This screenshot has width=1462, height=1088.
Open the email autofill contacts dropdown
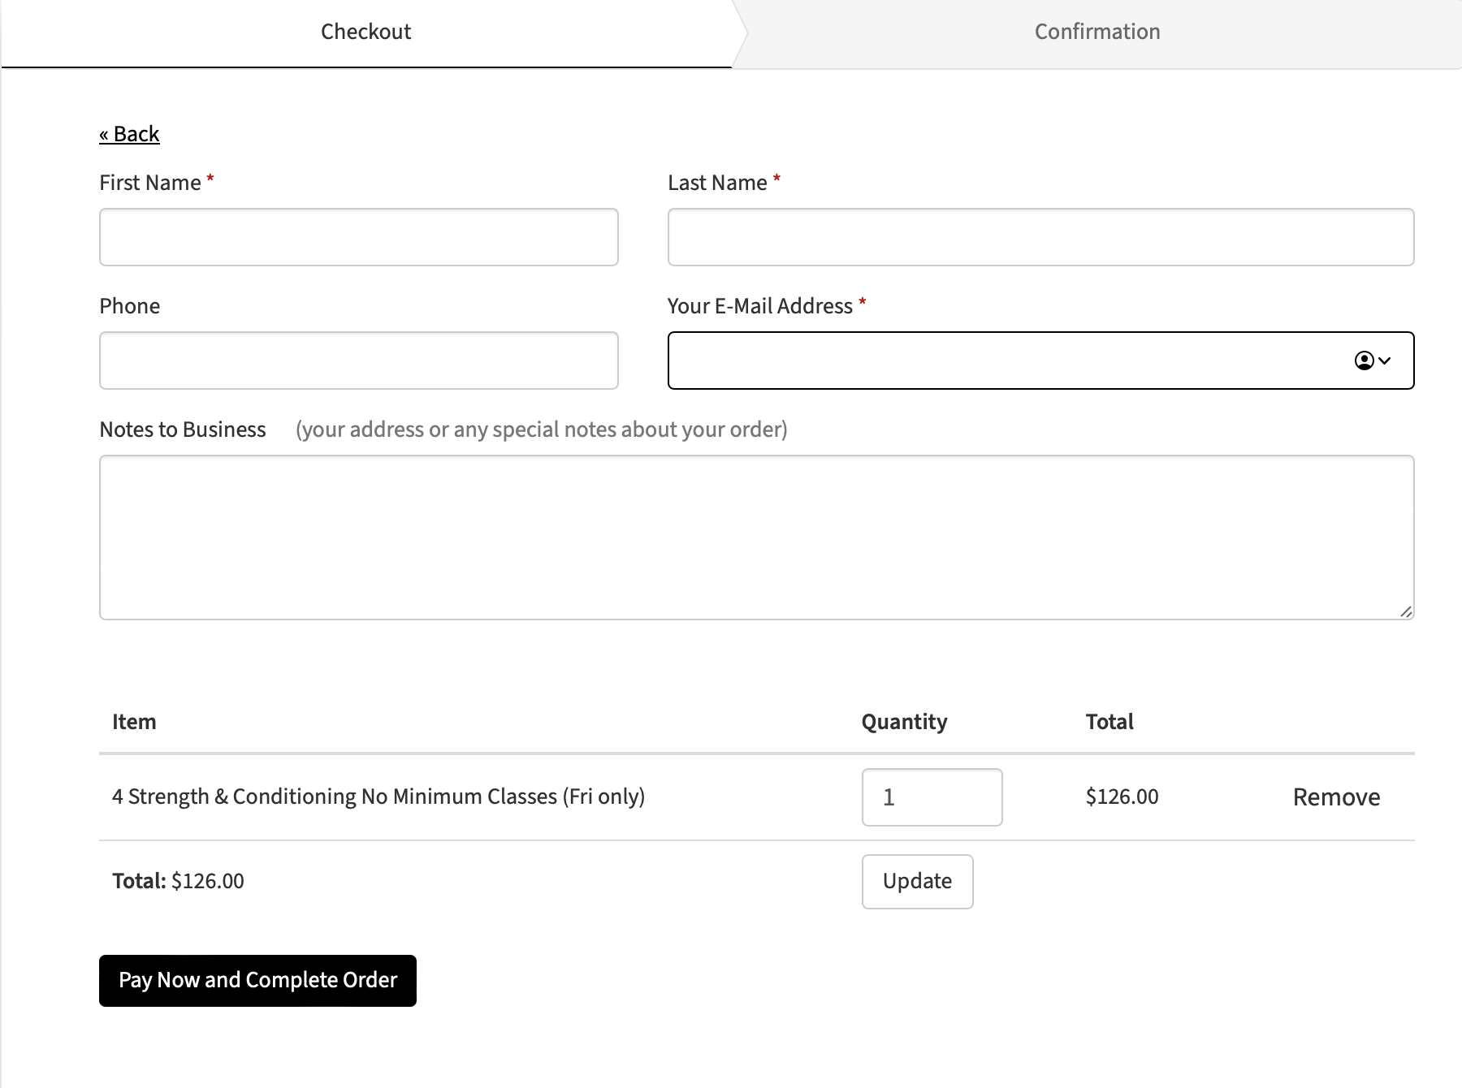[1373, 361]
